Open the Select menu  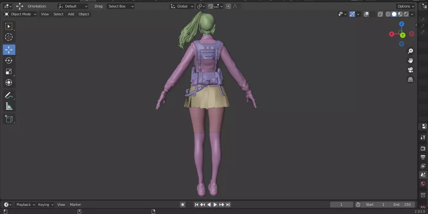point(58,14)
